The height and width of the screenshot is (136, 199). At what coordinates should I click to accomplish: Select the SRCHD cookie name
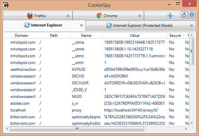coord(78,76)
